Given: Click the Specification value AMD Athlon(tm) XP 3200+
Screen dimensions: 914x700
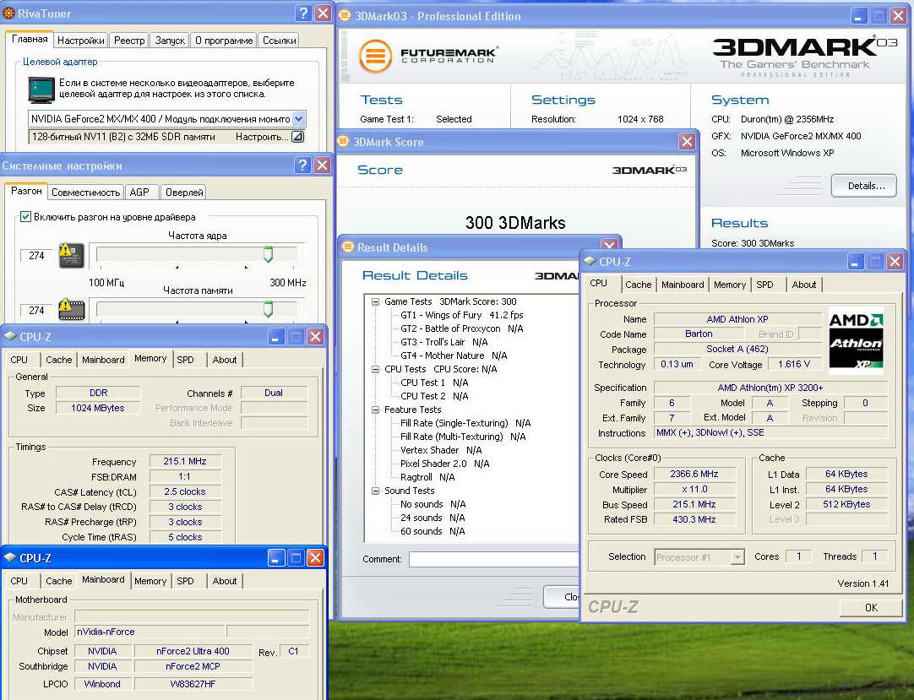Looking at the screenshot, I should coord(770,388).
